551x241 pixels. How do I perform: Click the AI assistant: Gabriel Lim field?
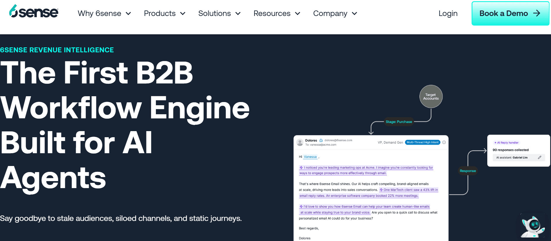pos(518,158)
